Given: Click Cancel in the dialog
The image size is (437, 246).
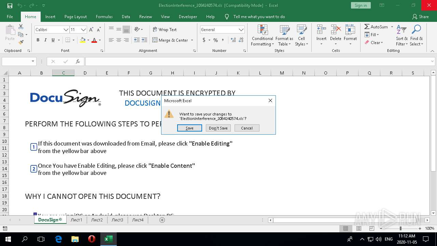Looking at the screenshot, I should [247, 128].
